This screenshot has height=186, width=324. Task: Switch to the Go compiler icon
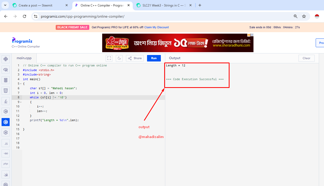[5, 154]
